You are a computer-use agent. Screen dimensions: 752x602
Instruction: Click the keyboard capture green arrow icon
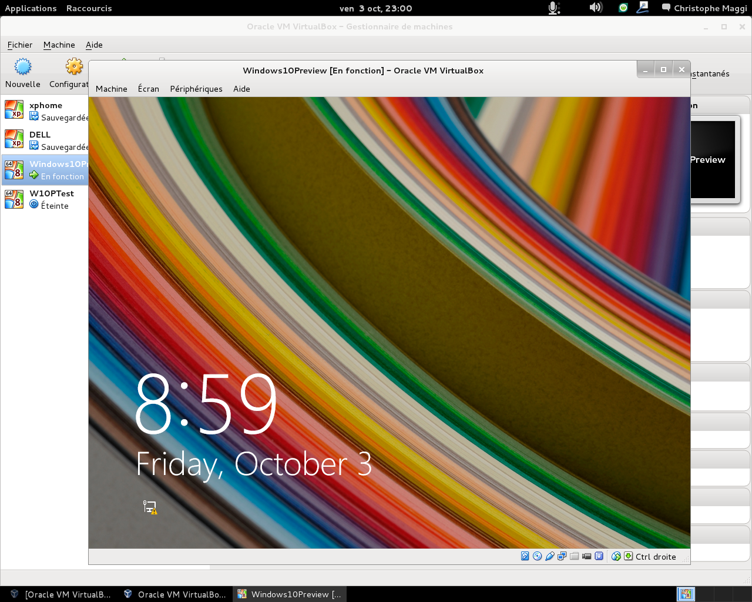[628, 556]
